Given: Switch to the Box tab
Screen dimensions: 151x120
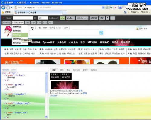Looking at the screenshot, I should (x=68, y=70).
